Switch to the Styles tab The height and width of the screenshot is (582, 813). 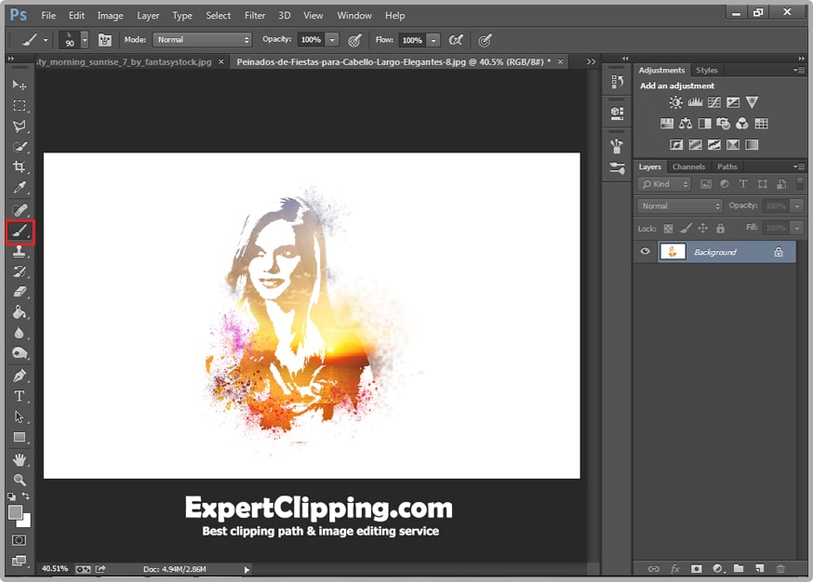[707, 71]
